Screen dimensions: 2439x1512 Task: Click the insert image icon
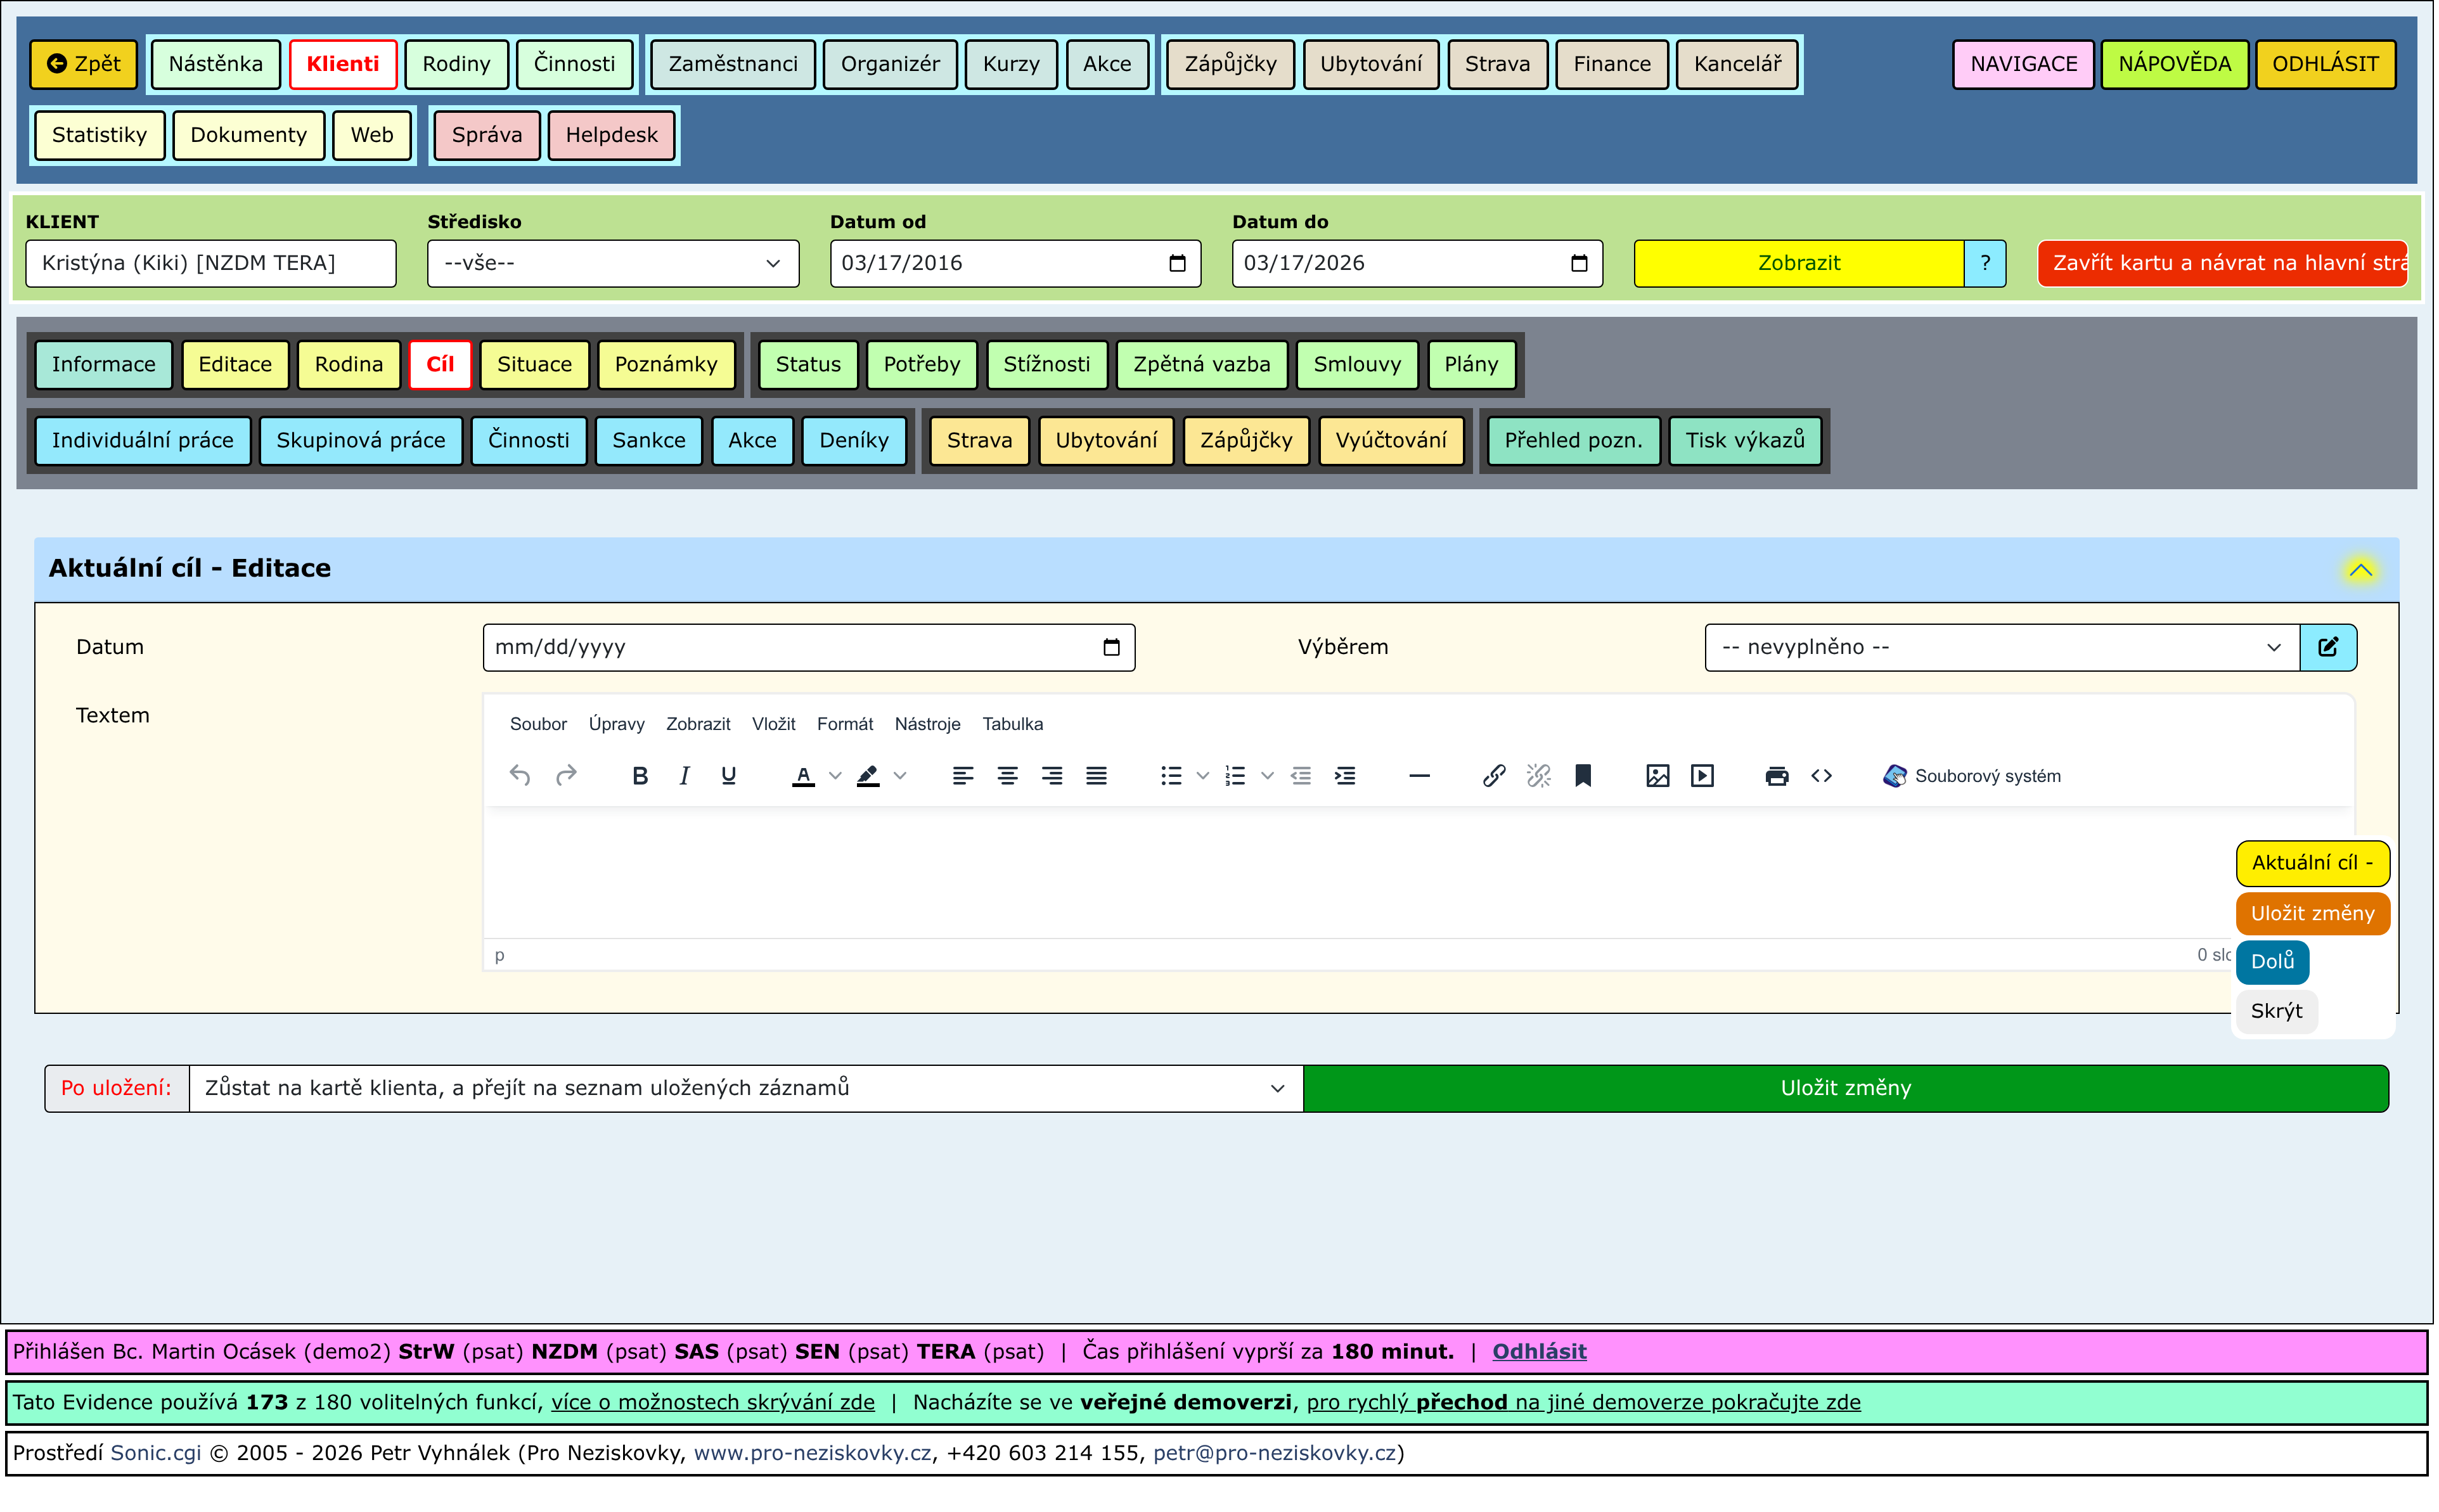[1657, 776]
